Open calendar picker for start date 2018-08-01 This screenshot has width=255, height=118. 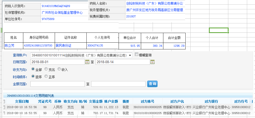coord(87,62)
